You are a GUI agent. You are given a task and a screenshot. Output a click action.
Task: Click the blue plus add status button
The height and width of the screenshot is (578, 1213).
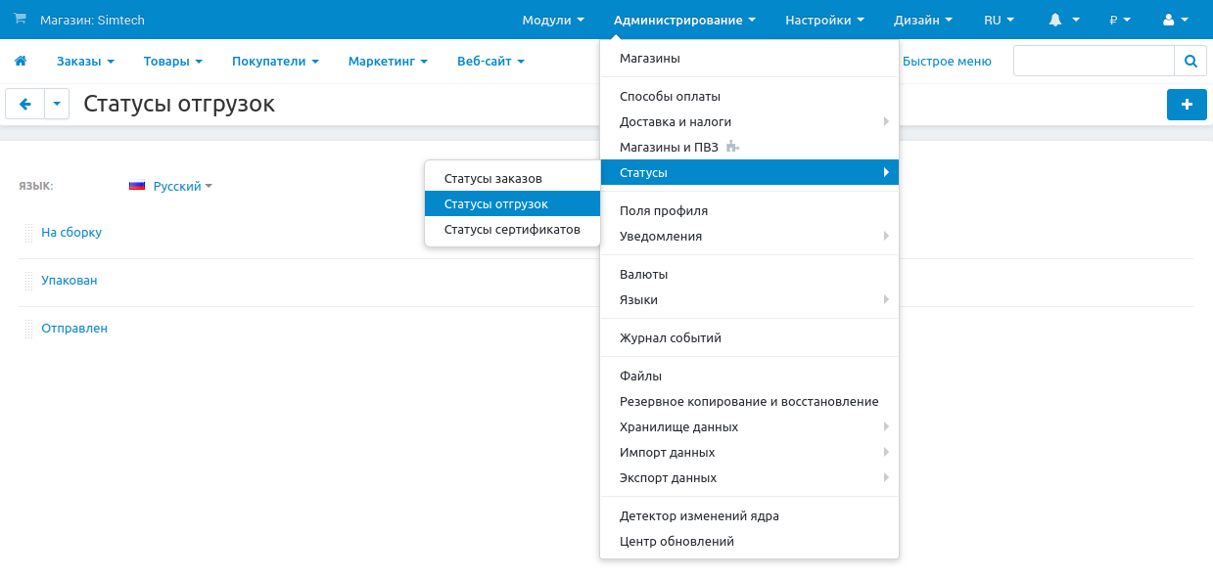coord(1187,105)
